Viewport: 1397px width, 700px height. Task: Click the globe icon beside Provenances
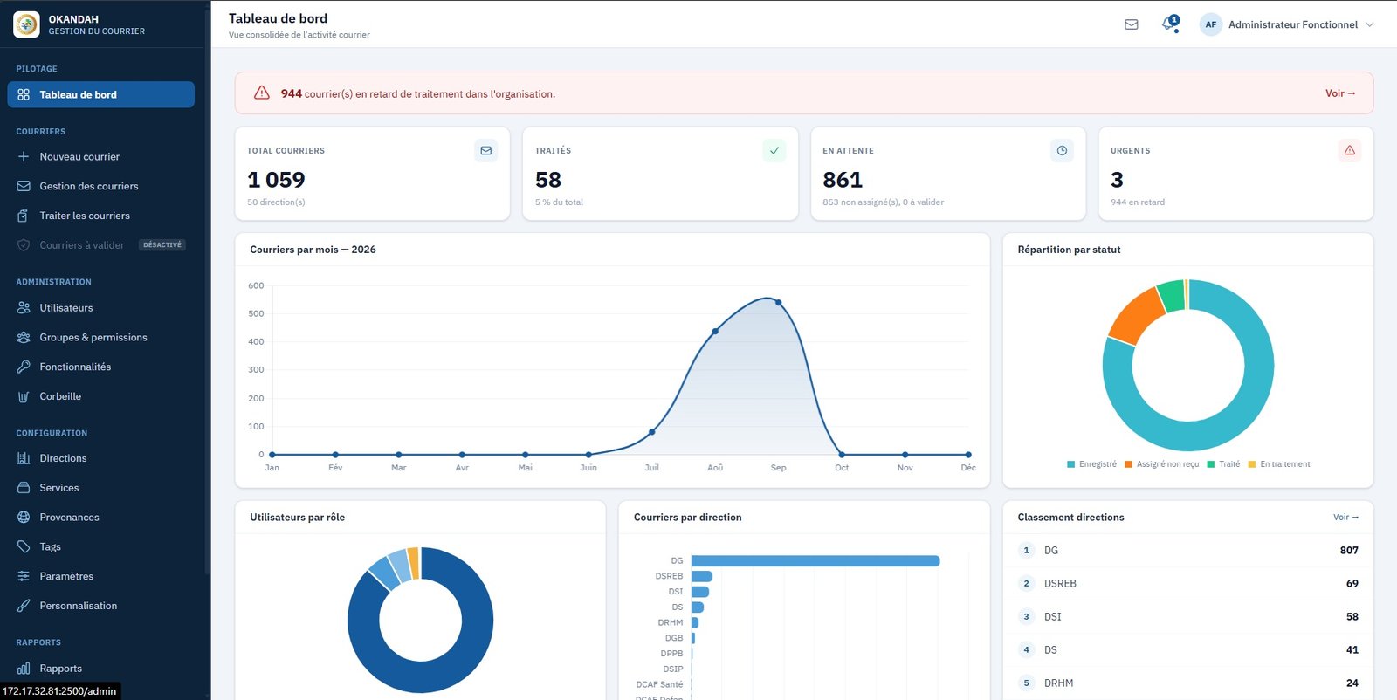coord(24,518)
